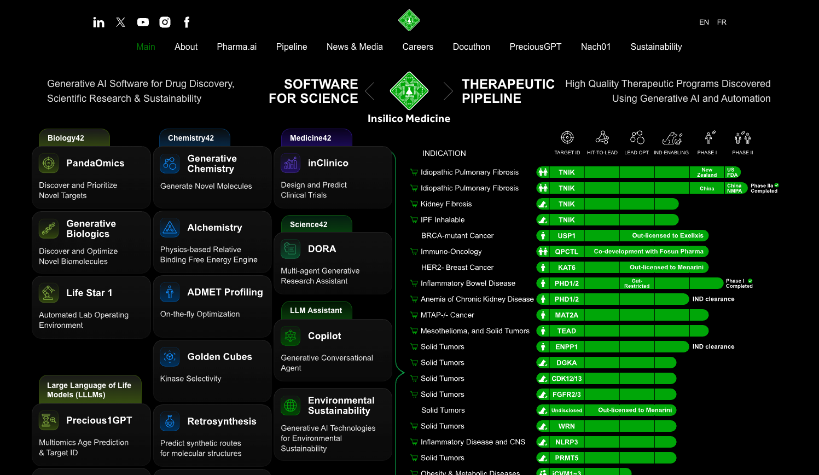Click left chevron beside Software for Science
Viewport: 819px width, 475px height.
coord(370,91)
